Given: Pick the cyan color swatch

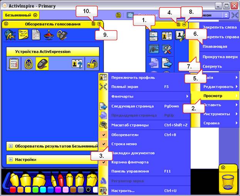Looking at the screenshot, I should [x=43, y=190].
